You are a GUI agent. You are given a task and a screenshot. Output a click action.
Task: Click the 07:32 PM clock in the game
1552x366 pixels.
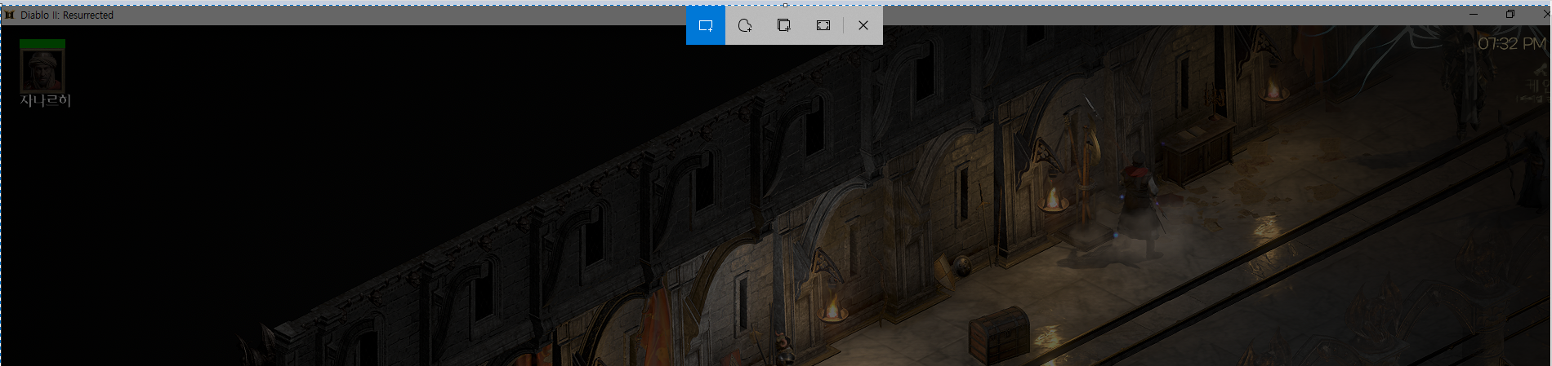pos(1512,44)
